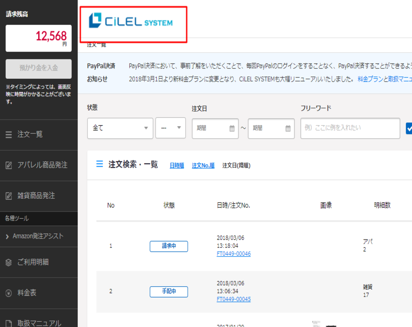Open the 全て status dropdown
412x327 pixels.
click(x=120, y=128)
